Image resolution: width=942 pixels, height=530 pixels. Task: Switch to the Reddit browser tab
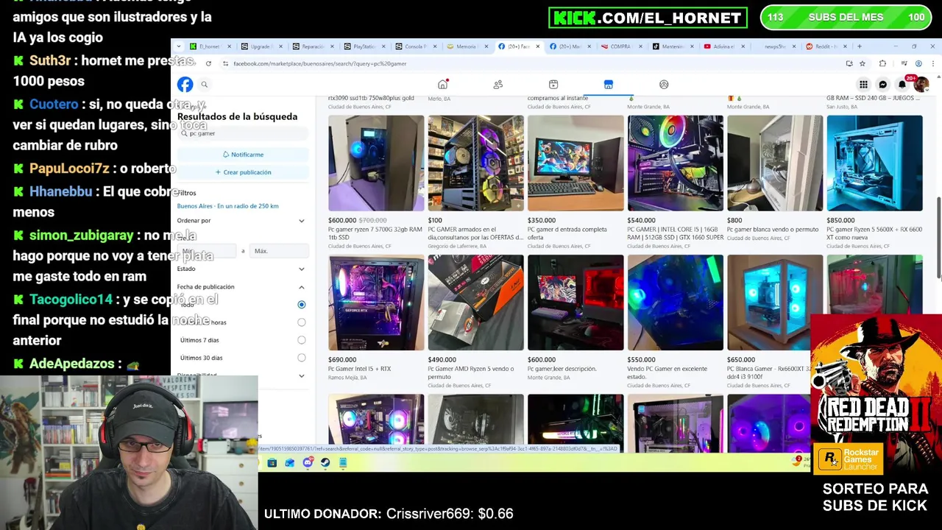pyautogui.click(x=826, y=46)
